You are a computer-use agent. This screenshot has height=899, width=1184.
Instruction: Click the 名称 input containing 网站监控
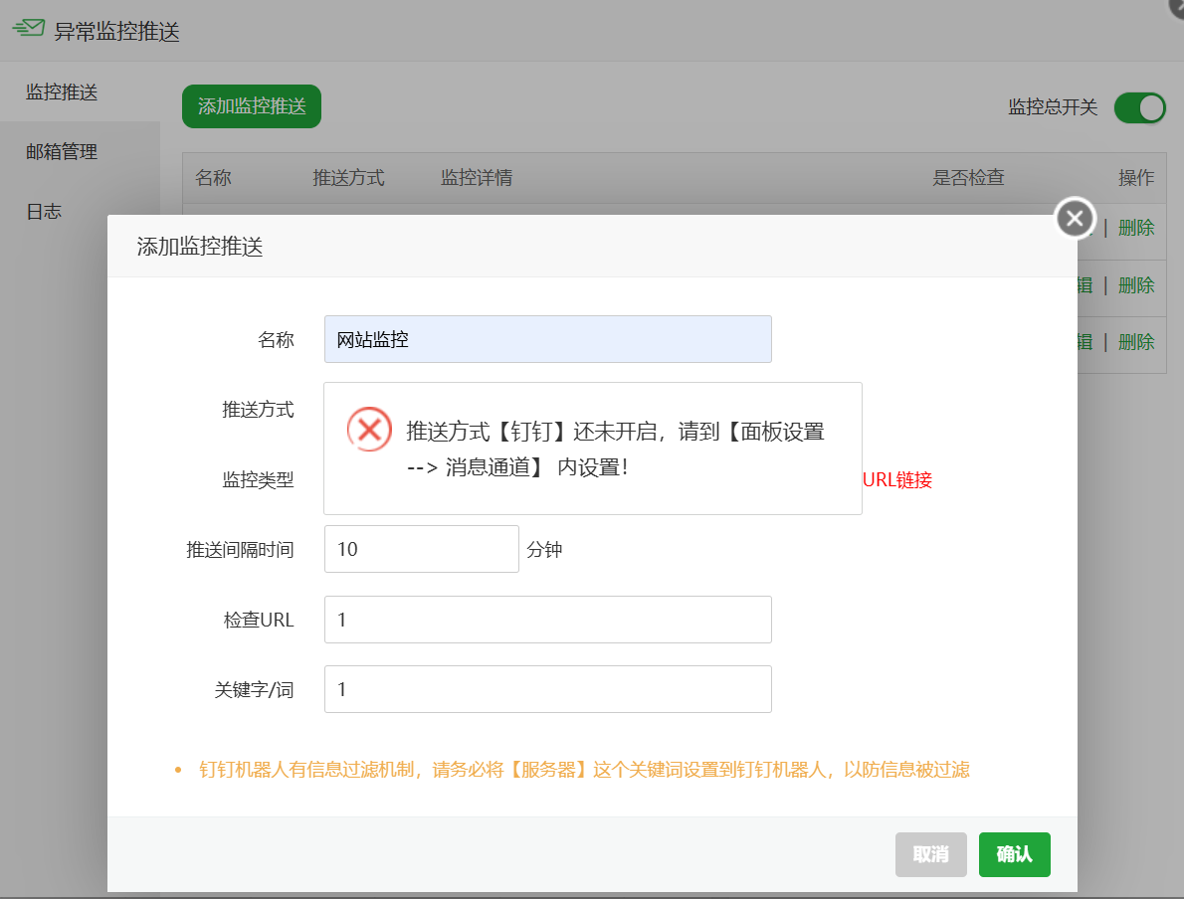[547, 338]
